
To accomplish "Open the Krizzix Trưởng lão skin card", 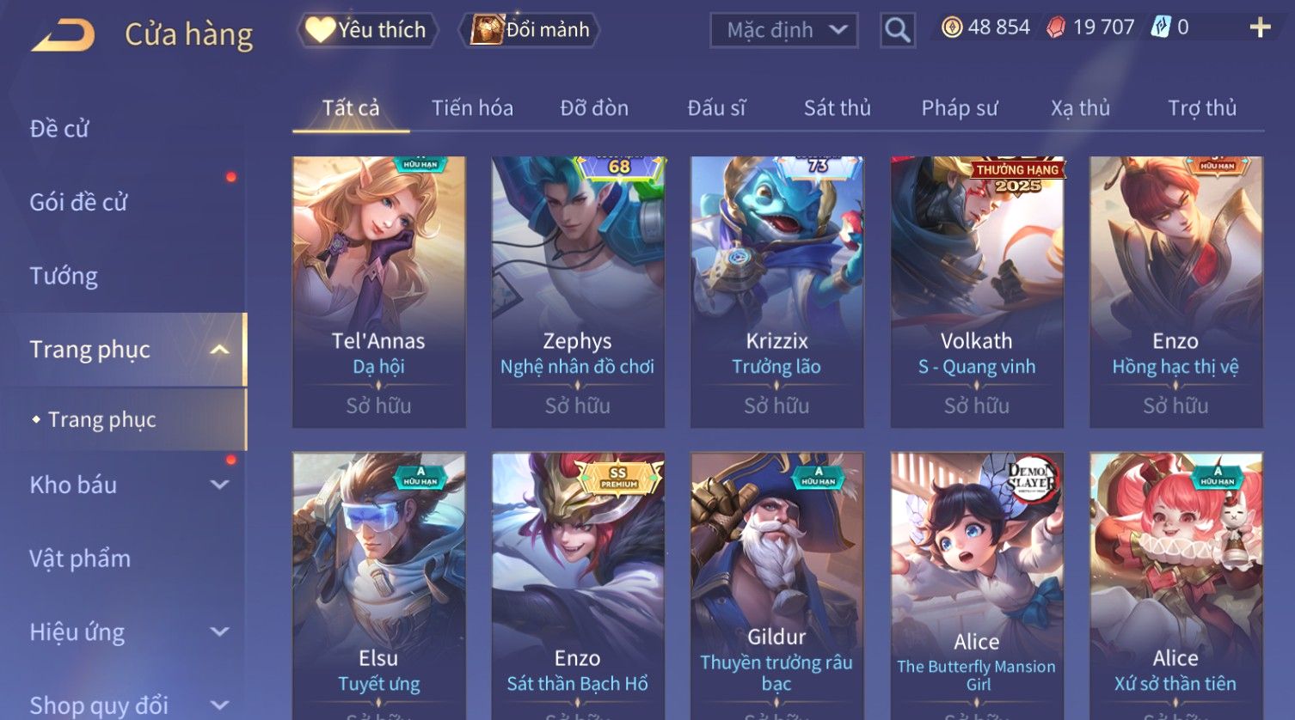I will pos(776,292).
